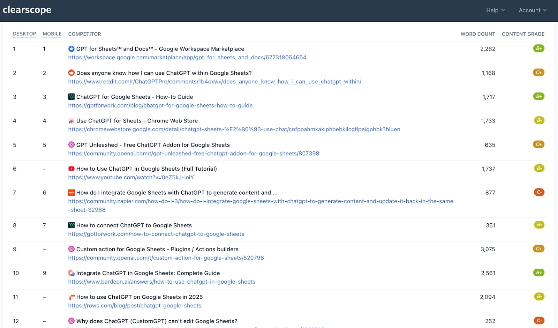
Task: Click the word count 2,561
Action: 488,273
